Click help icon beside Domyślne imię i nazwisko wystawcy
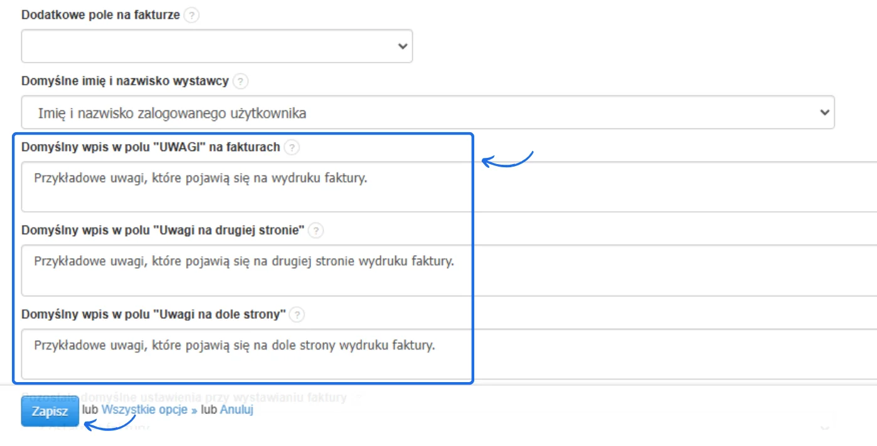The image size is (877, 446). pos(240,81)
